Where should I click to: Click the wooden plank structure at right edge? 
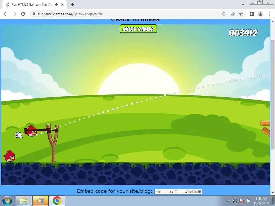tap(265, 128)
